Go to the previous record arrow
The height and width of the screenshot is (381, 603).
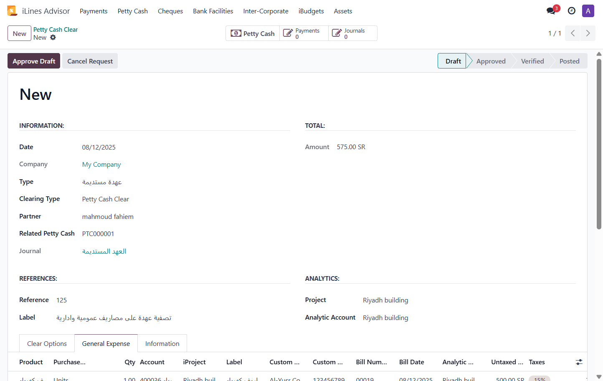click(x=573, y=33)
